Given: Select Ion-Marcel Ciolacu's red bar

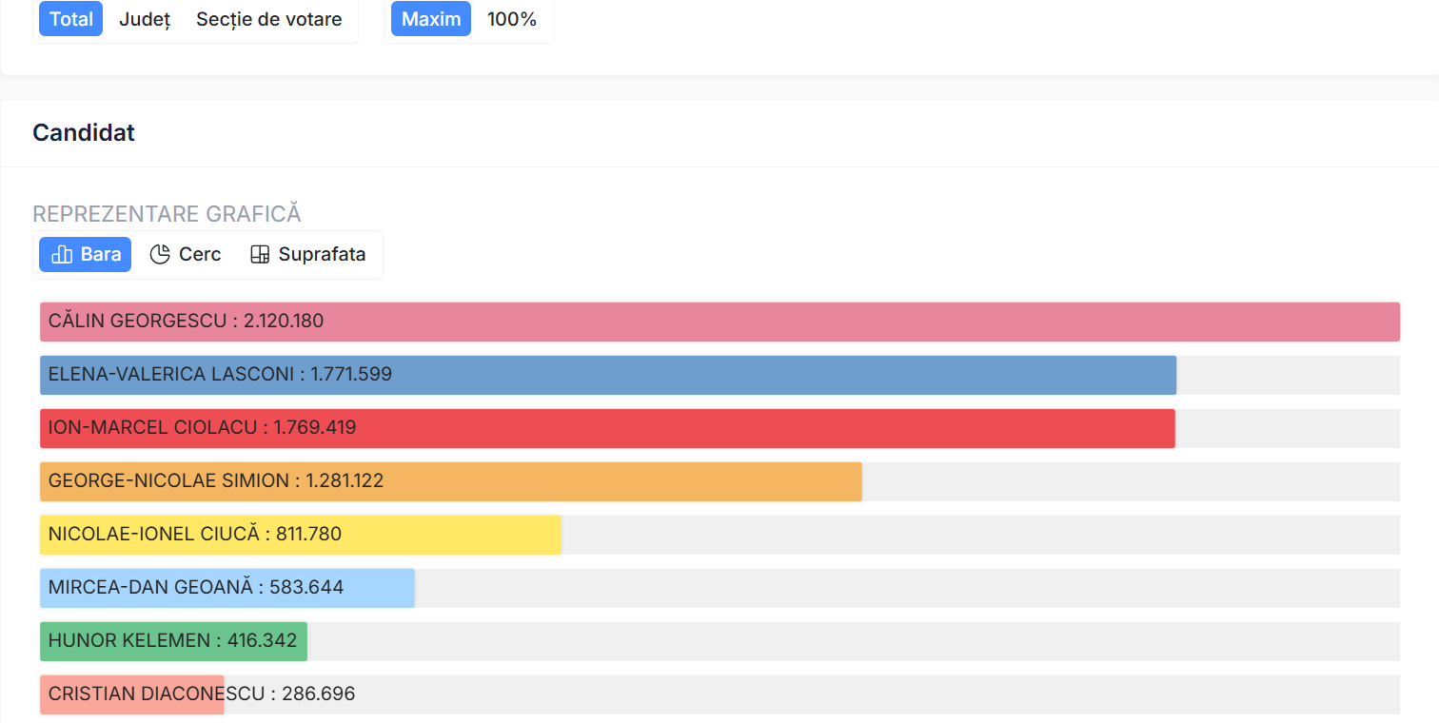Looking at the screenshot, I should coord(607,428).
